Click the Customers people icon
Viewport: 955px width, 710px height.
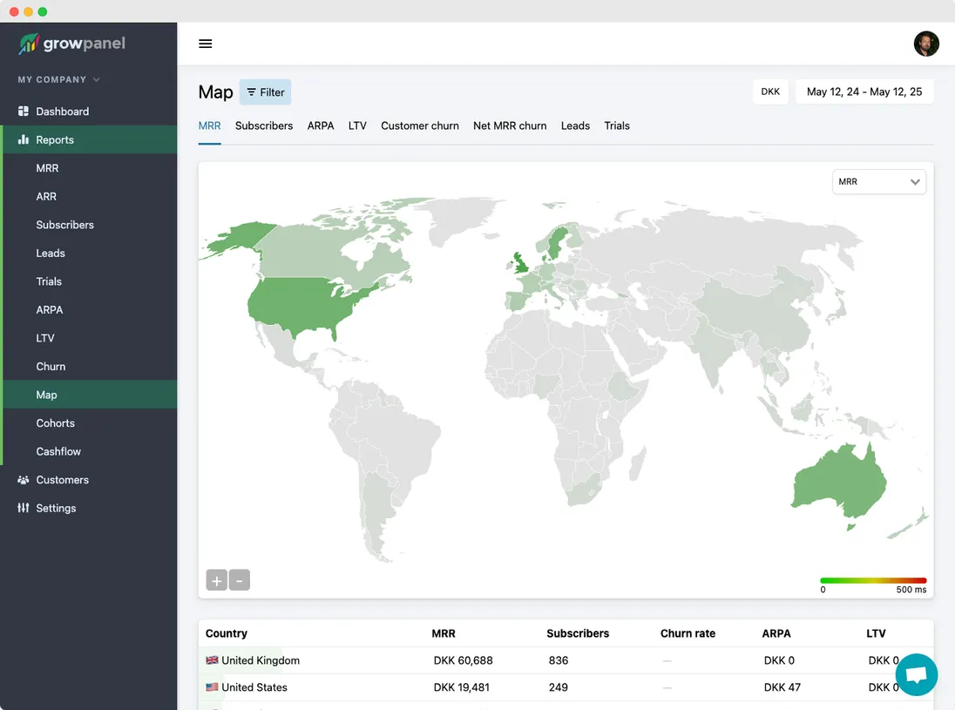(24, 480)
